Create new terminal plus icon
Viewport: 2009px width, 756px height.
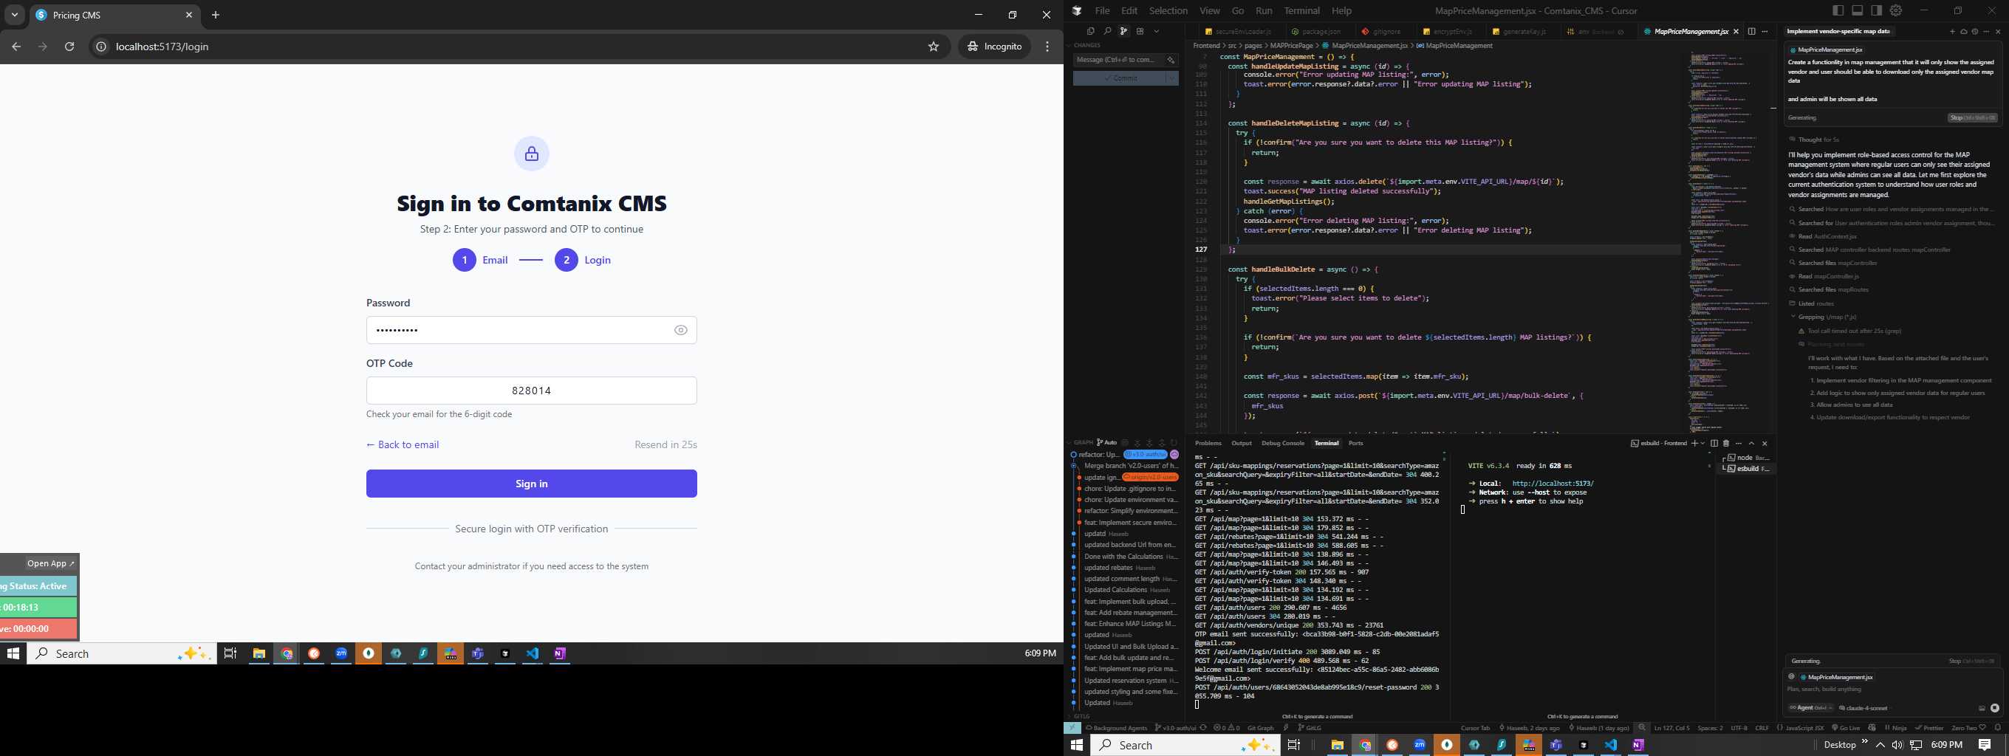pos(1694,444)
